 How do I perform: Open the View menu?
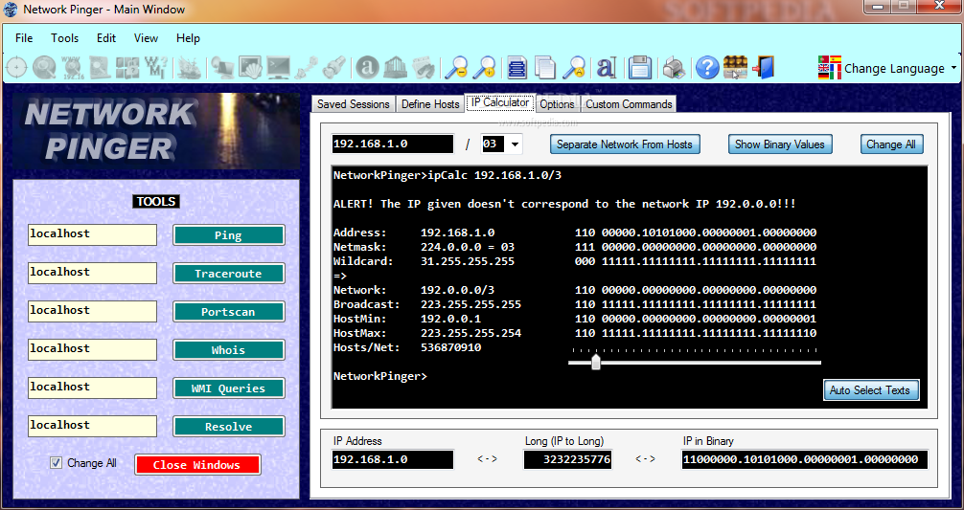point(146,38)
